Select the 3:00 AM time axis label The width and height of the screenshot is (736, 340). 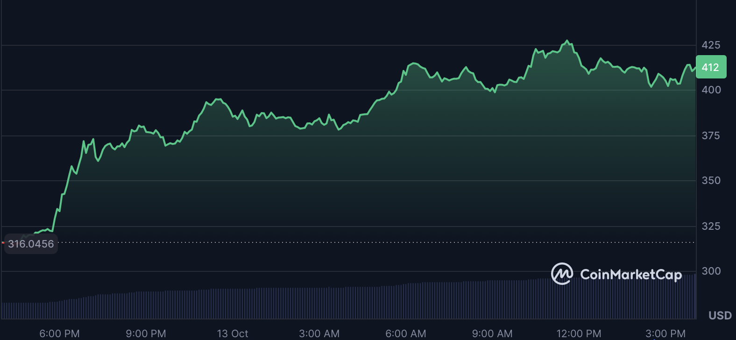point(319,333)
